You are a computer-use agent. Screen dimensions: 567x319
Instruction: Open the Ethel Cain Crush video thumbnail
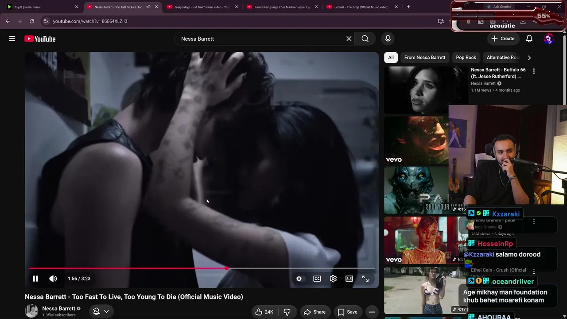(x=426, y=291)
